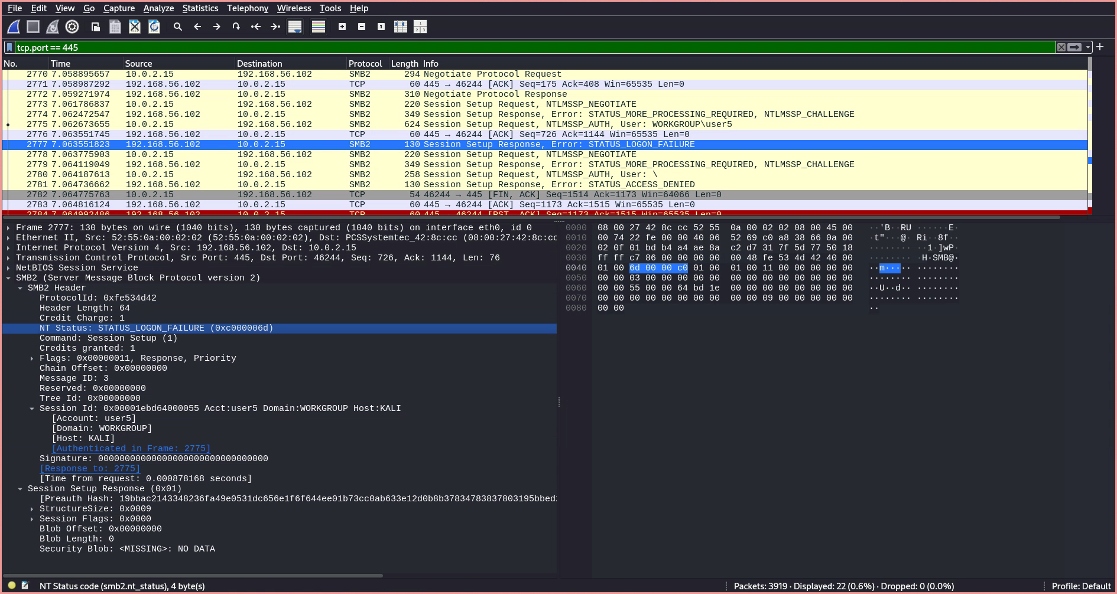Image resolution: width=1117 pixels, height=594 pixels.
Task: Expand the Flags 0x00000011 field
Action: coord(32,358)
